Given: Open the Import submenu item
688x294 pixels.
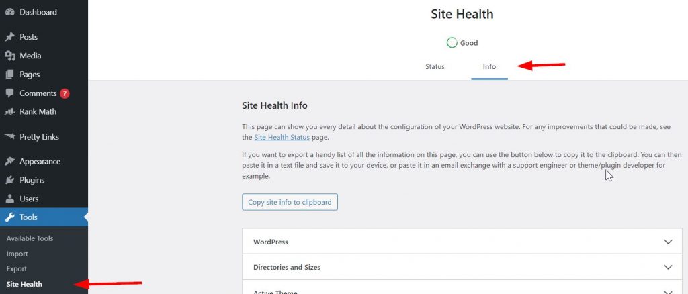Looking at the screenshot, I should pos(17,254).
